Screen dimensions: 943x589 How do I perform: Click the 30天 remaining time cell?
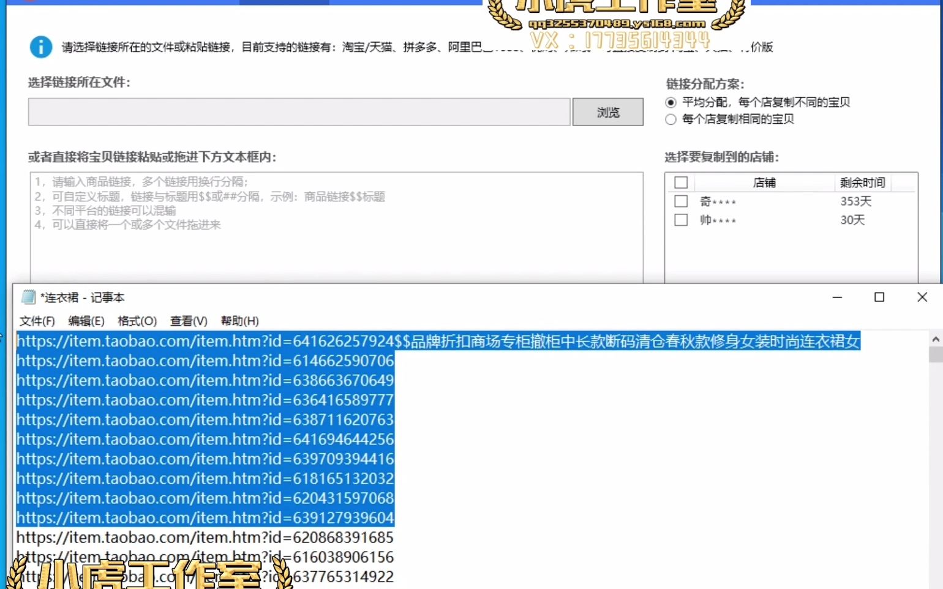[852, 220]
